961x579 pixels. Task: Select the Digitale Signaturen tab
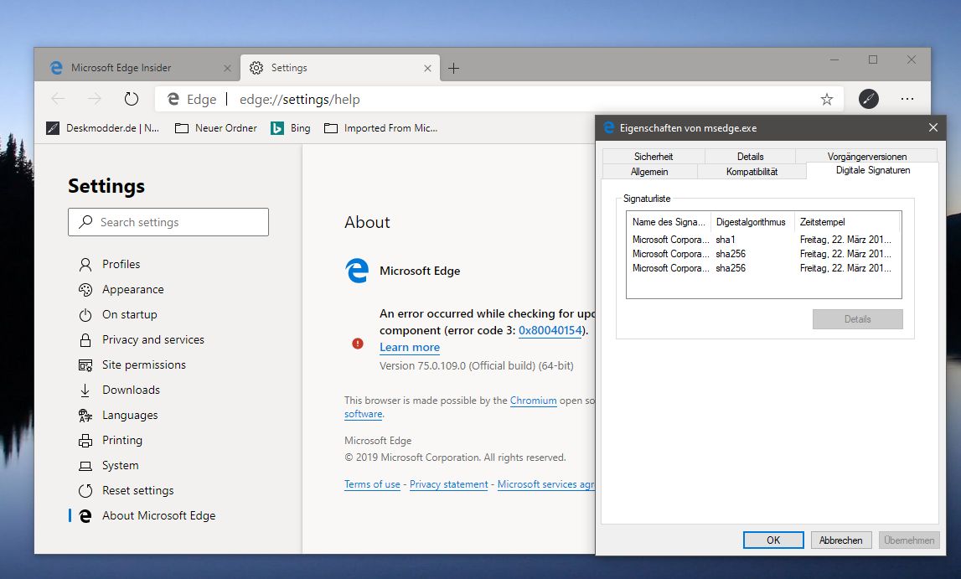[873, 170]
